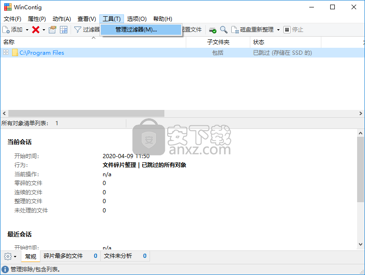Image resolution: width=365 pixels, height=275 pixels.
Task: Click the 零碎的文件 label
Action: (x=28, y=183)
